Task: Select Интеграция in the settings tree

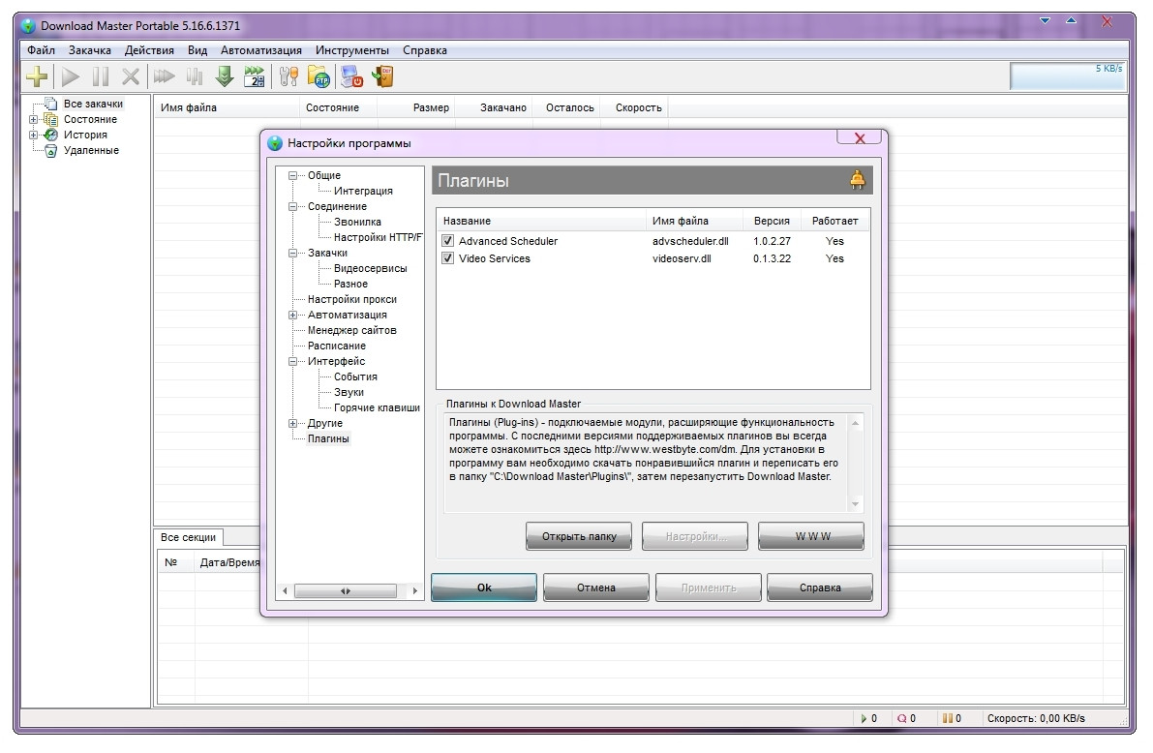Action: tap(363, 192)
